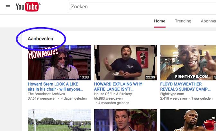Image resolution: width=216 pixels, height=131 pixels.
Task: Open title 'Howard Stern LOOK A LIKE sits in his chair'
Action: pos(55,86)
